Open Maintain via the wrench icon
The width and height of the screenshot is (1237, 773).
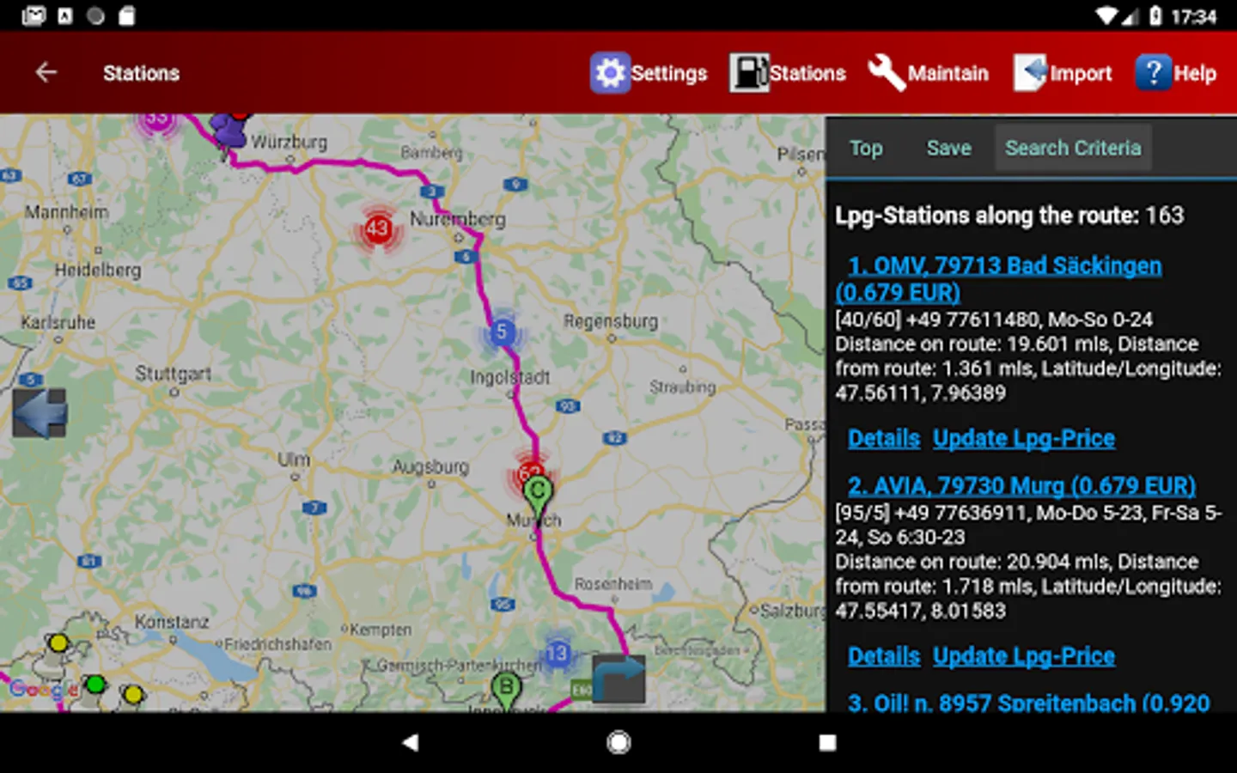click(x=886, y=73)
